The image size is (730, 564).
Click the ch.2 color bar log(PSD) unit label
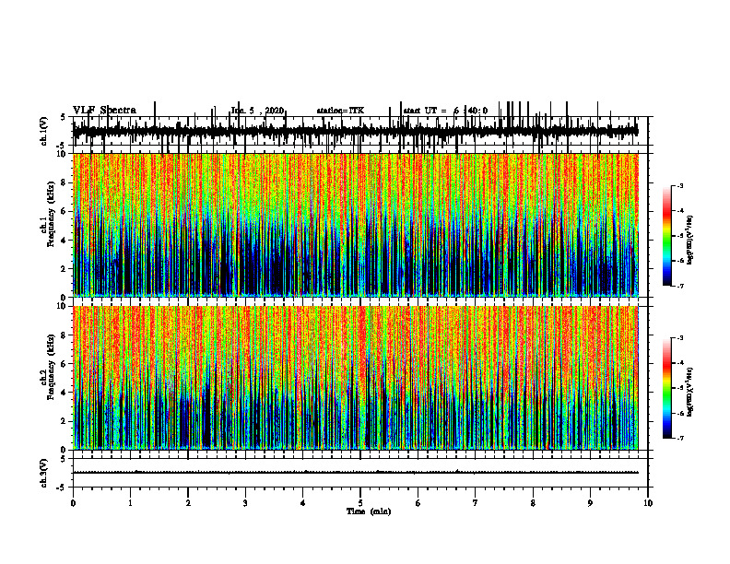[x=690, y=392]
